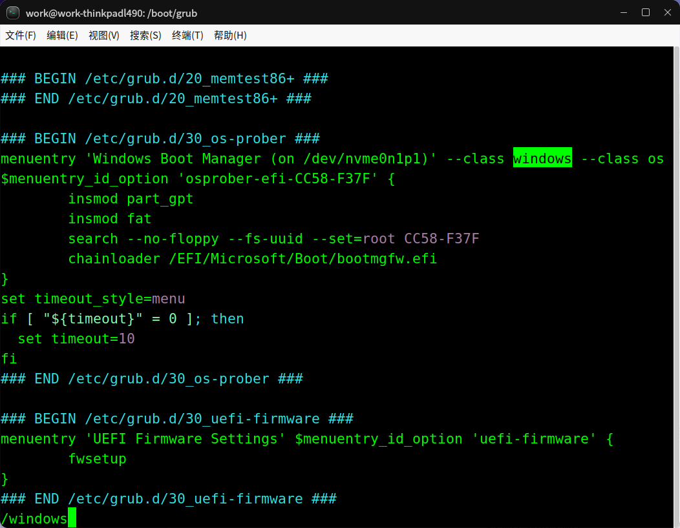The width and height of the screenshot is (680, 528).
Task: Click 'UEFI Firmware Settings' menuentry text
Action: (185, 439)
